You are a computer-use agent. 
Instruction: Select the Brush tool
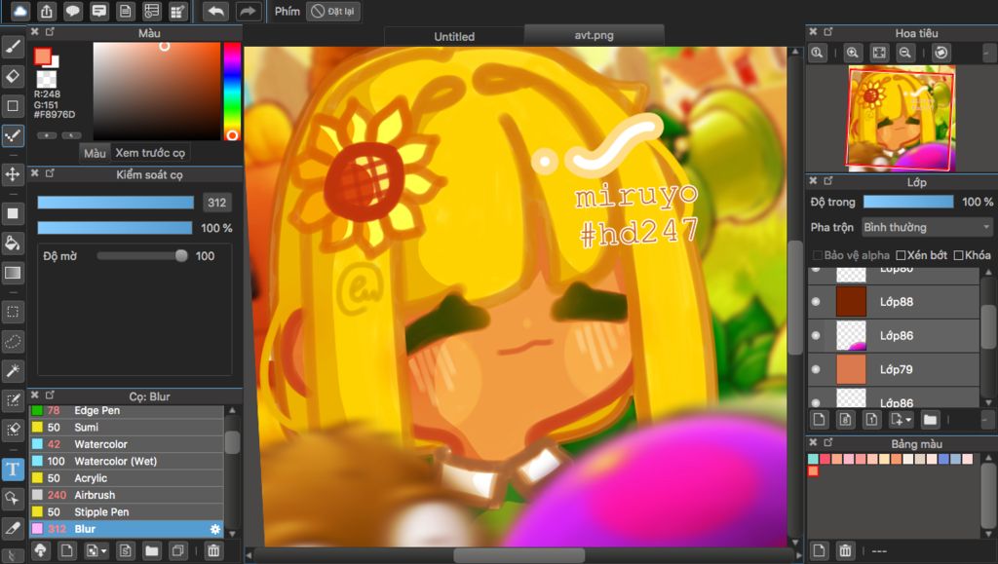tap(13, 47)
